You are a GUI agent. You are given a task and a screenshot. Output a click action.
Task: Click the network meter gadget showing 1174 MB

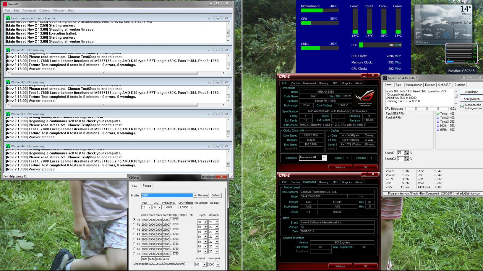coord(461,53)
